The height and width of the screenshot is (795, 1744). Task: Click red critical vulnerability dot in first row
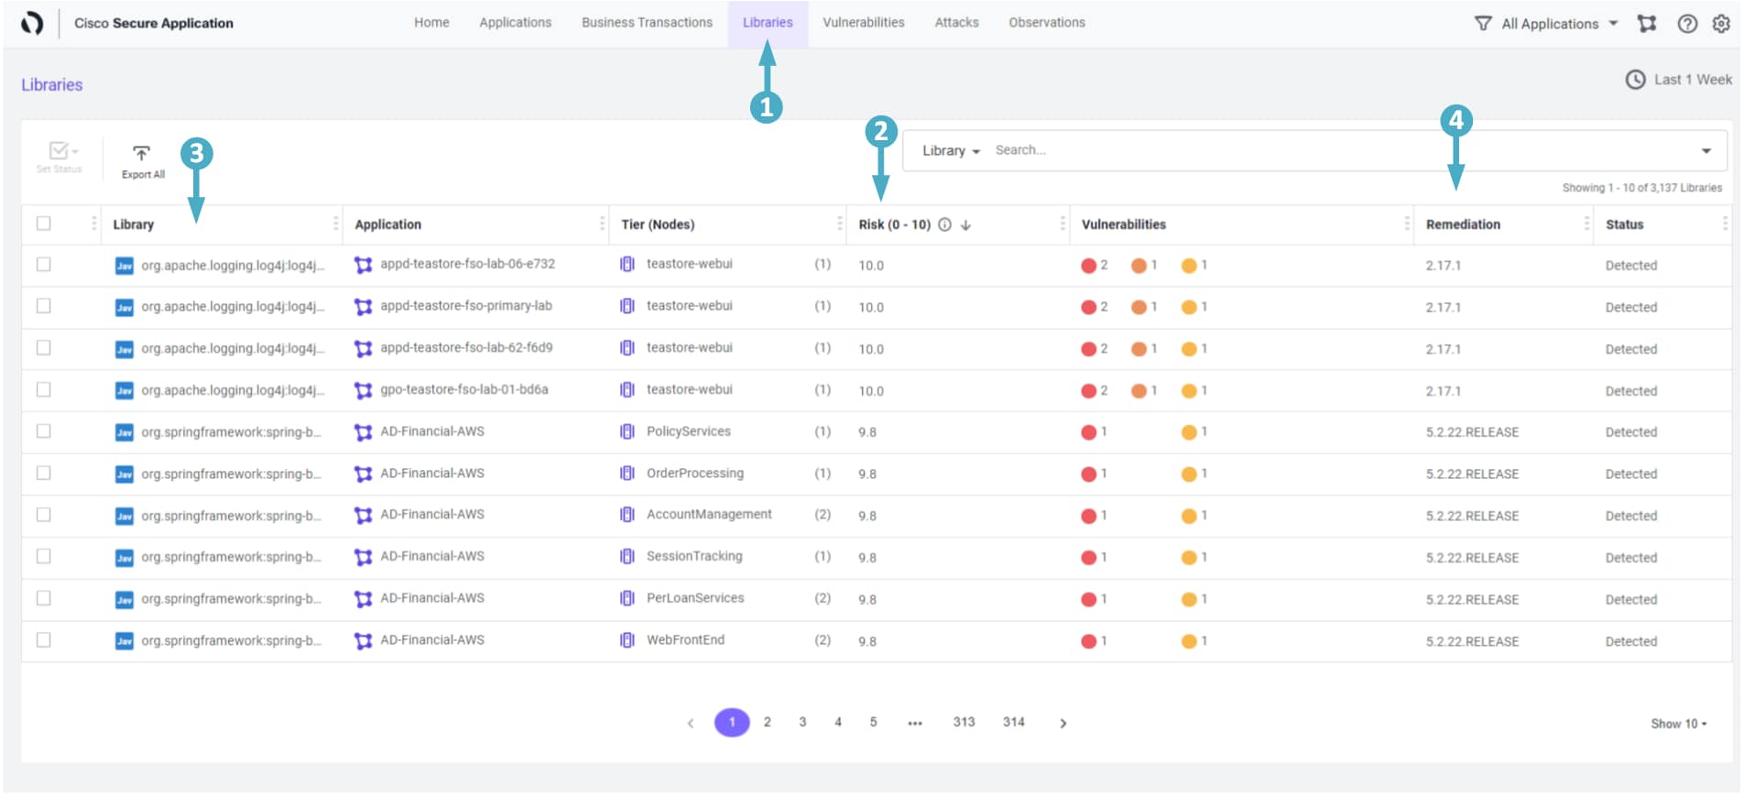(x=1088, y=266)
